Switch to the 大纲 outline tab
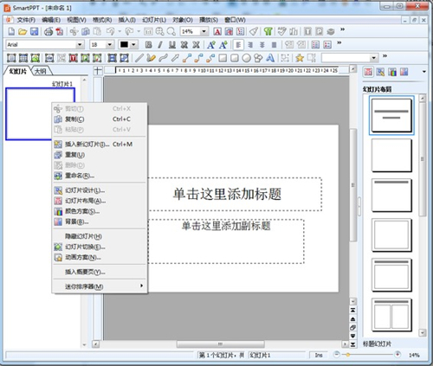Viewport: 433px width, 366px height. click(41, 71)
